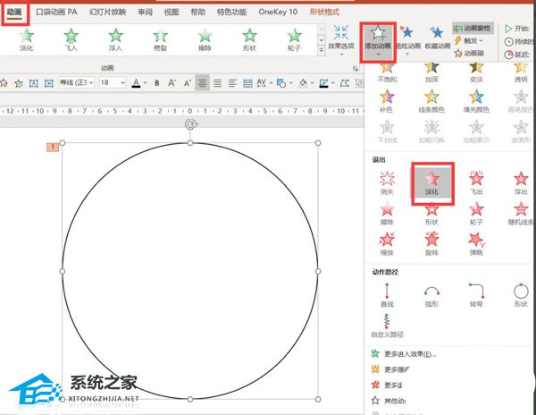Apply the 飞入 entrance effect
Viewport: 536px width, 415px height.
[x=71, y=40]
